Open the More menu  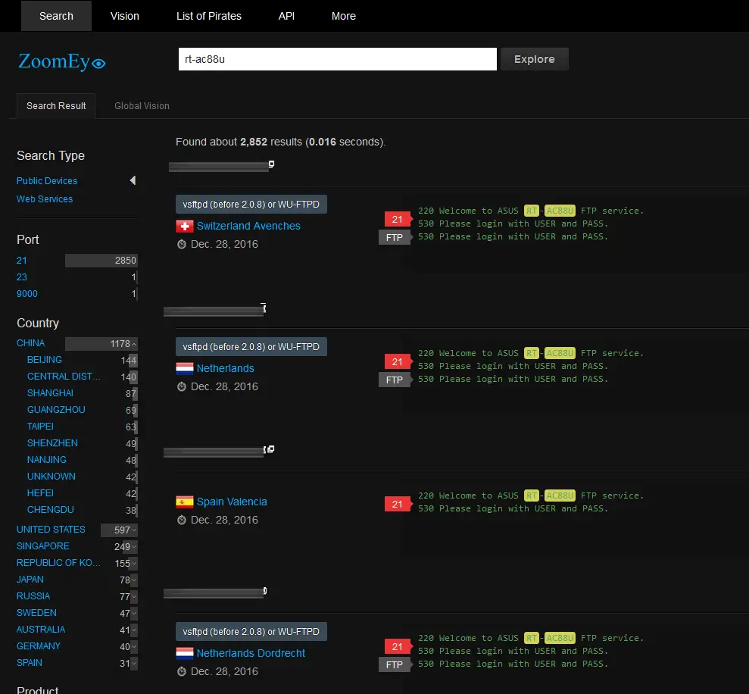pyautogui.click(x=344, y=16)
